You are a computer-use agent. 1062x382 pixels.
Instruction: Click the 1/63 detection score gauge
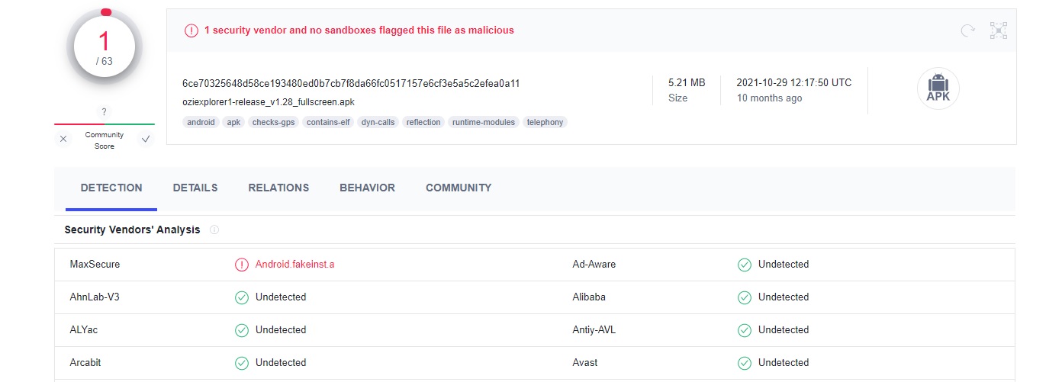click(105, 47)
